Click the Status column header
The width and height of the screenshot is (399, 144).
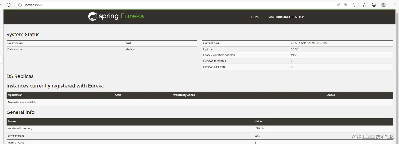click(331, 95)
